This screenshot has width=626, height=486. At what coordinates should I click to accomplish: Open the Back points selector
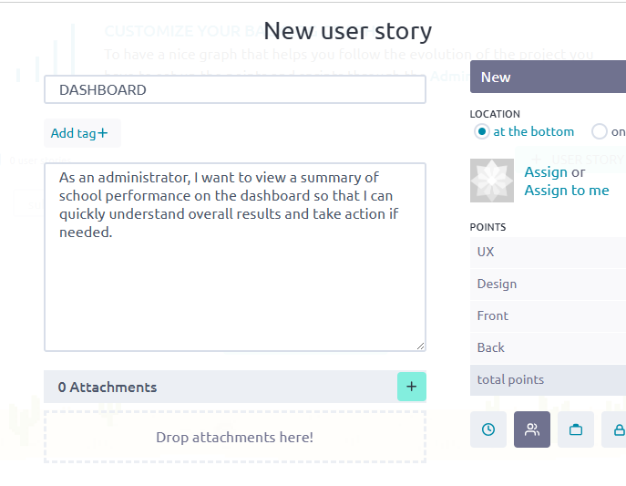pos(547,347)
